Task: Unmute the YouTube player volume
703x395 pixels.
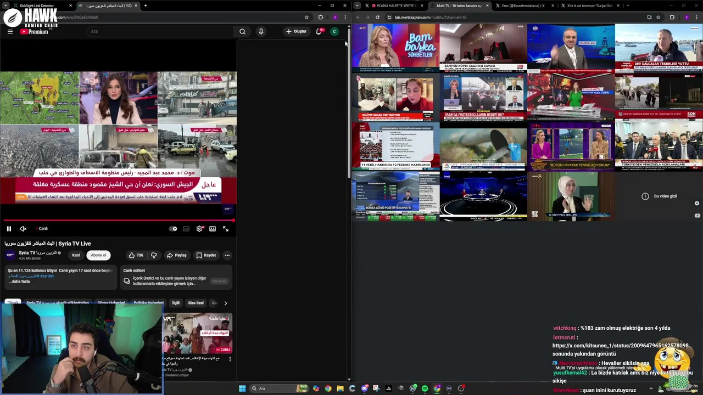Action: click(x=23, y=229)
